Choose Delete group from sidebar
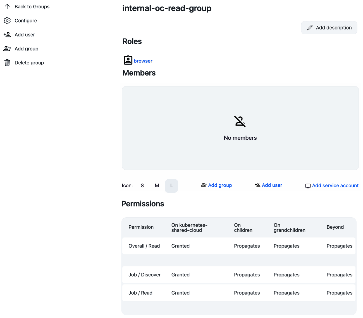 click(29, 63)
